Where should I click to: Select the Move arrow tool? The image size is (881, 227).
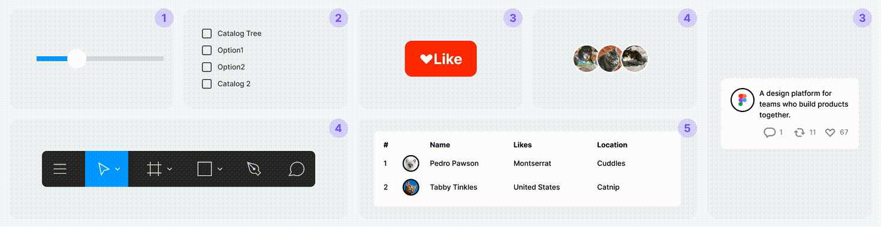click(104, 169)
